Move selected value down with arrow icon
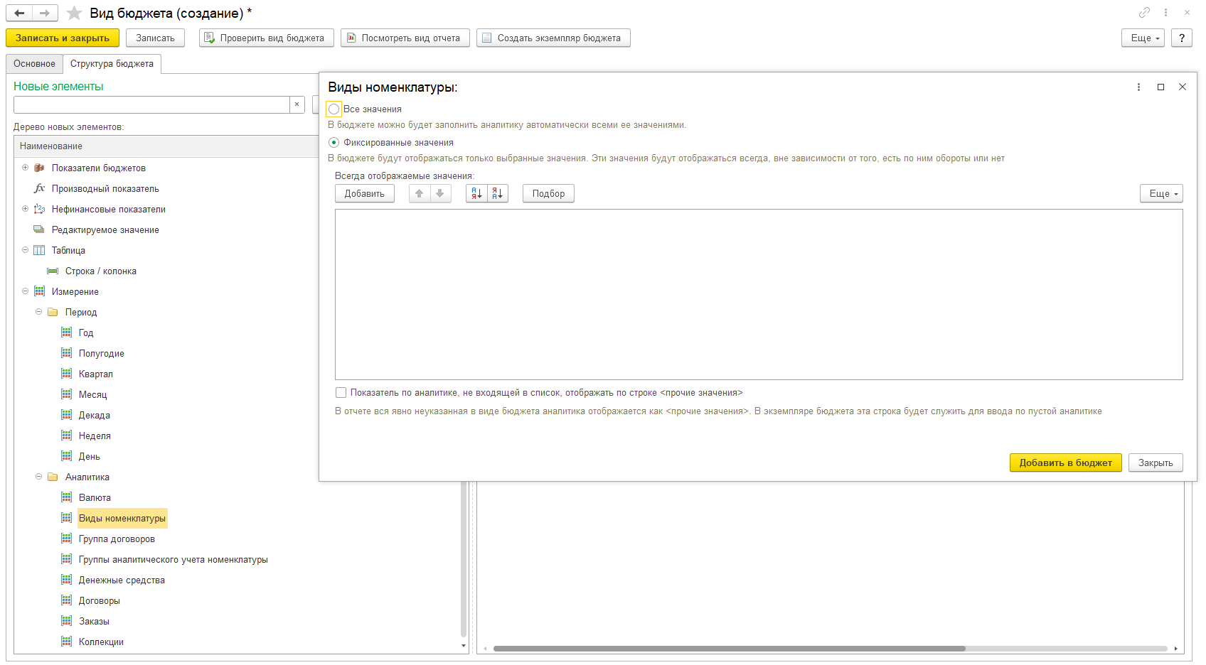Viewport: 1206px width, 665px height. (440, 193)
